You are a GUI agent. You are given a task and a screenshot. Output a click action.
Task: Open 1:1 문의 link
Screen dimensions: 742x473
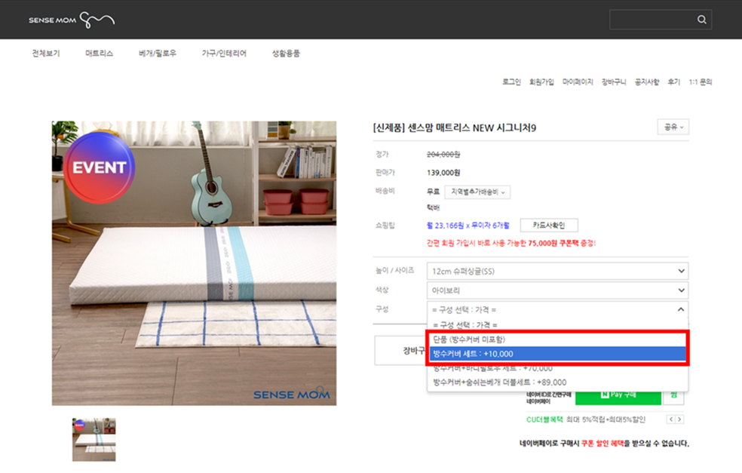(701, 82)
